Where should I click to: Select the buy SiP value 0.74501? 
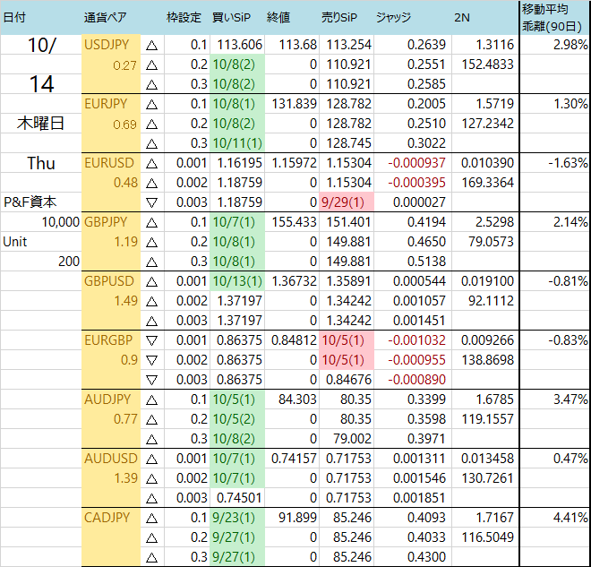tap(239, 498)
